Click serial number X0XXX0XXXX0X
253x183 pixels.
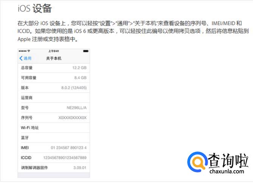pos(73,118)
